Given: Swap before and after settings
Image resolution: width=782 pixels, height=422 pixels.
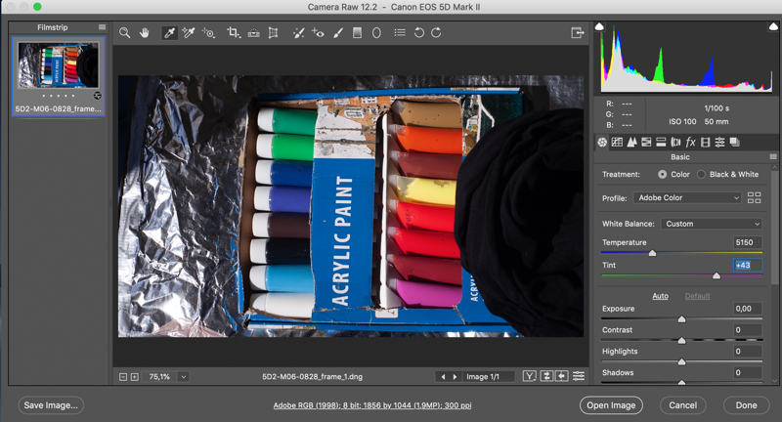Looking at the screenshot, I should [546, 376].
